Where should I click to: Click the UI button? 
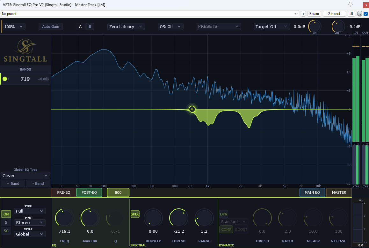point(351,14)
